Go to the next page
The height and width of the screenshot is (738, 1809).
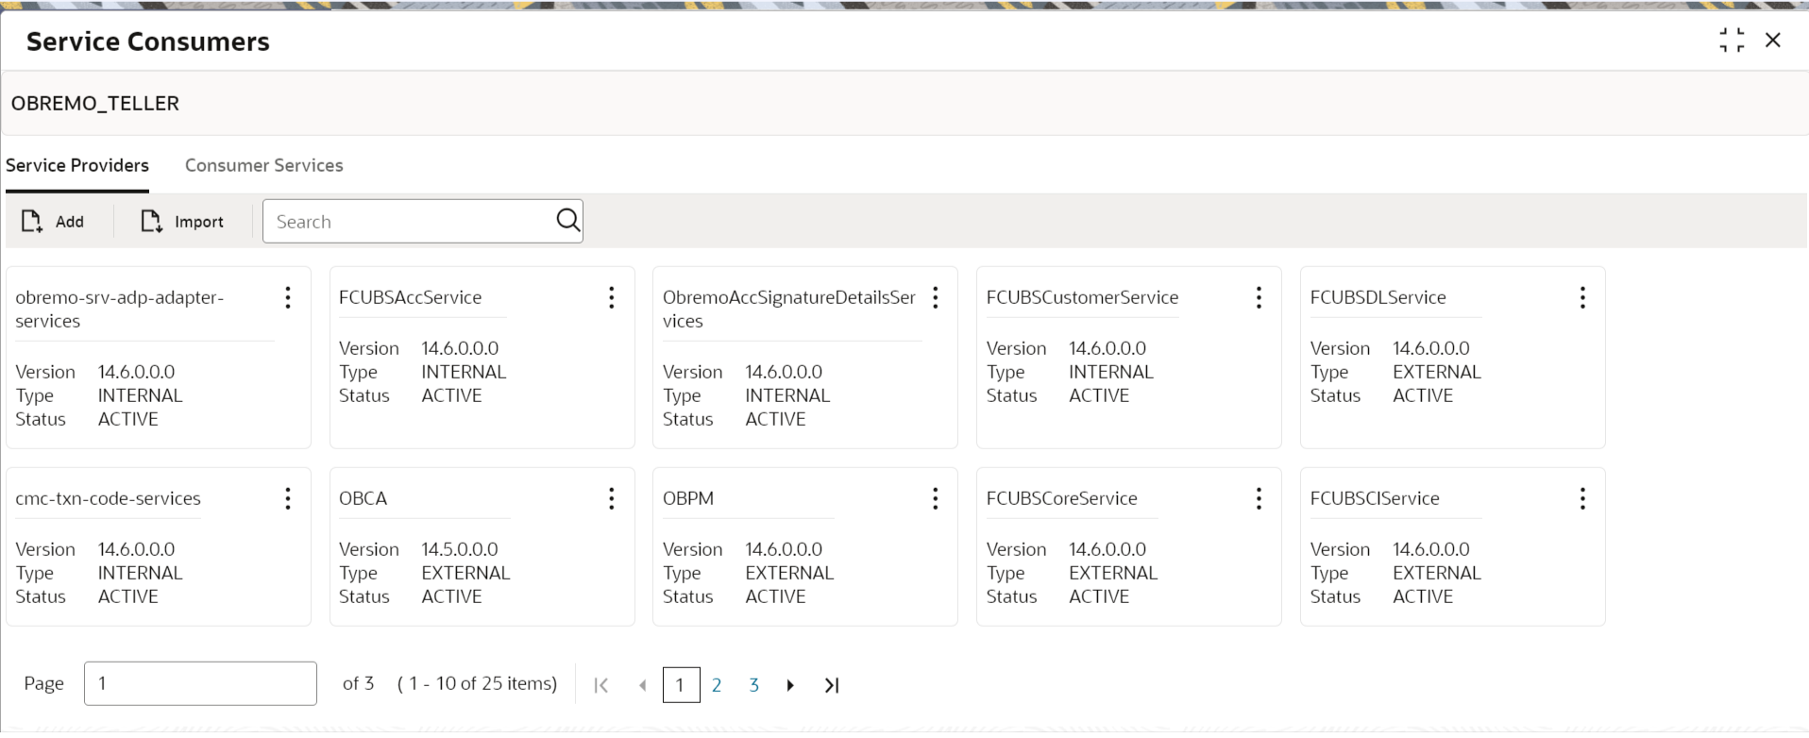tap(790, 685)
